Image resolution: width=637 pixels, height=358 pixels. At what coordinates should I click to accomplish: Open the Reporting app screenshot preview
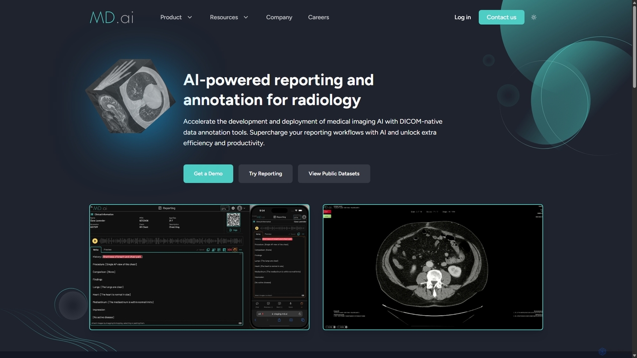tap(199, 267)
